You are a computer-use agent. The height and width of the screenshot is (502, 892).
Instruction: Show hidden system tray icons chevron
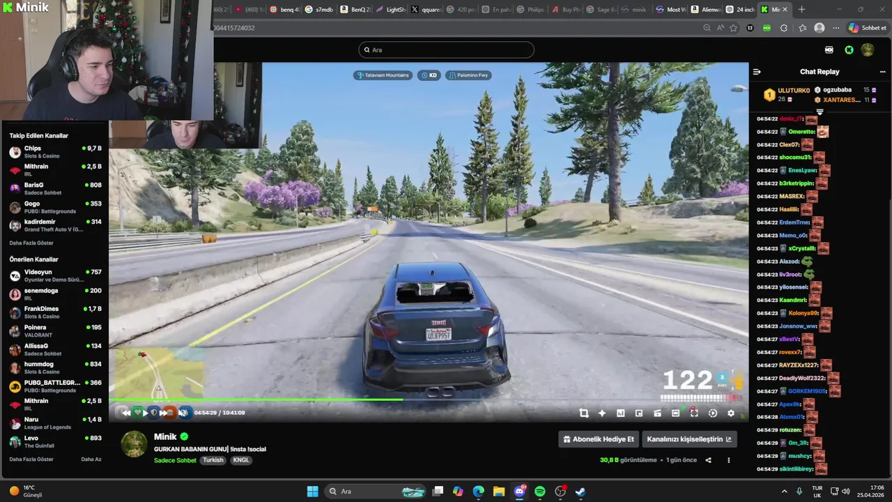tap(784, 492)
